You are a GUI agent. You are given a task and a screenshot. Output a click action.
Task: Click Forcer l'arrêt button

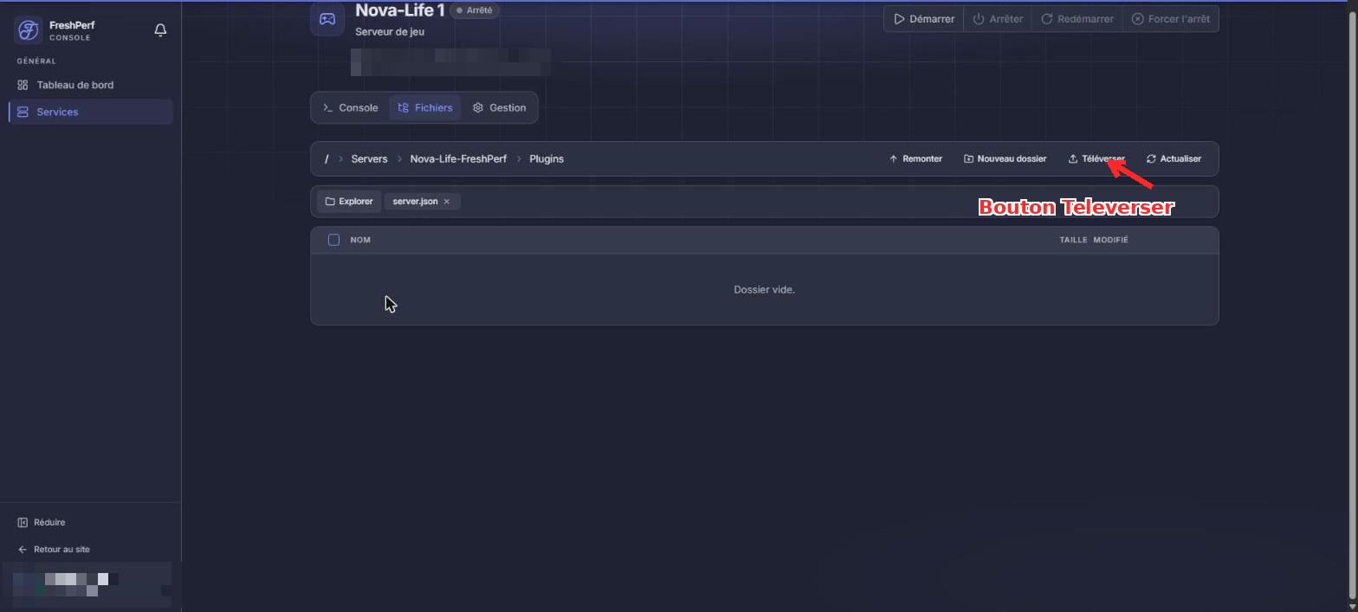[x=1170, y=19]
